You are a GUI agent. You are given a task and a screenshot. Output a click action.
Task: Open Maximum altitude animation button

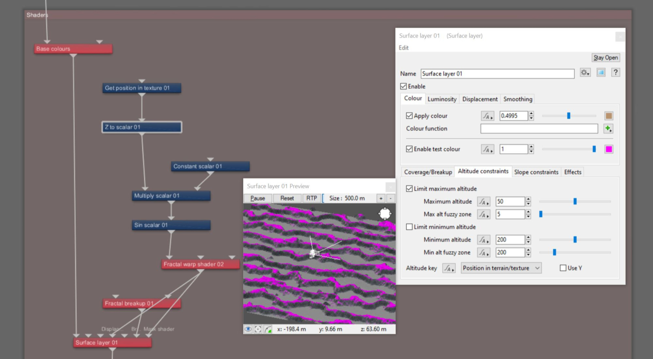pos(484,202)
